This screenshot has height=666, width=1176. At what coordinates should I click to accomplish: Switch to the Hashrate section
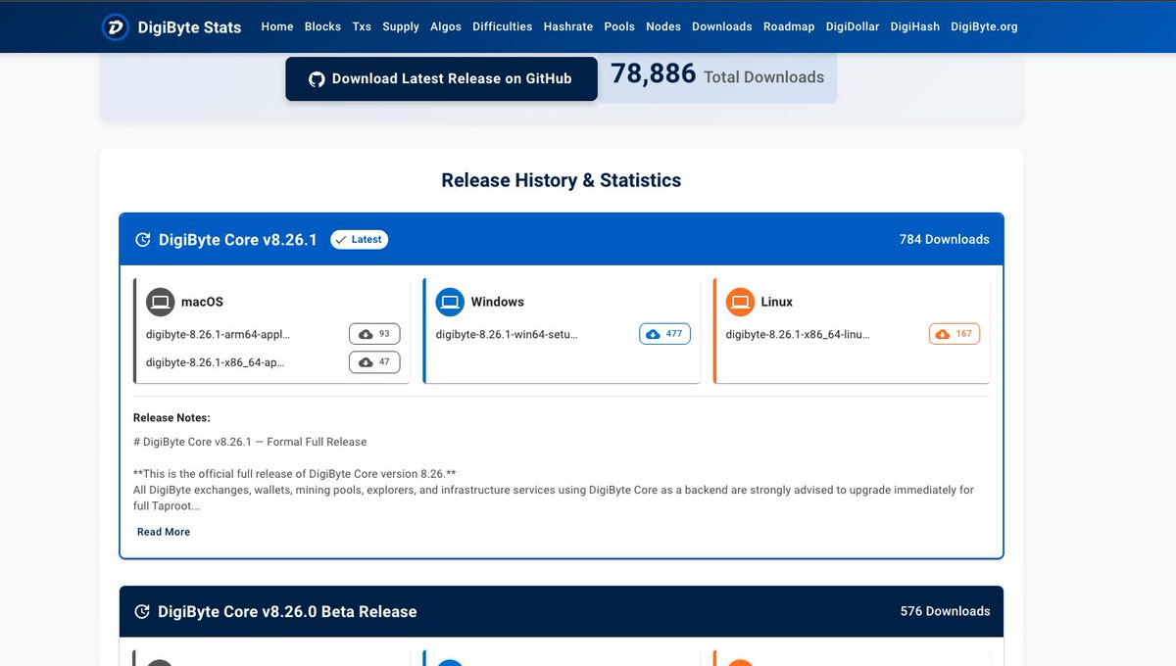coord(568,26)
